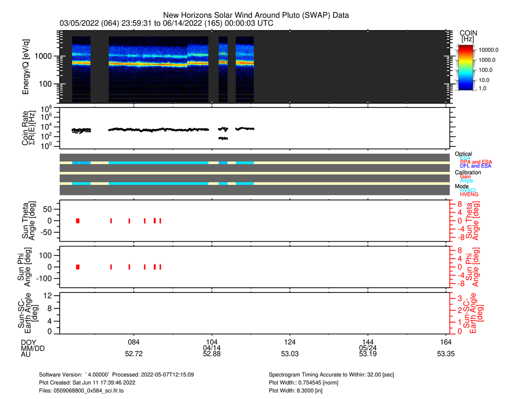The height and width of the screenshot is (399, 517).
Task: Click the cyan Angle calibration legend label
Action: (x=466, y=181)
